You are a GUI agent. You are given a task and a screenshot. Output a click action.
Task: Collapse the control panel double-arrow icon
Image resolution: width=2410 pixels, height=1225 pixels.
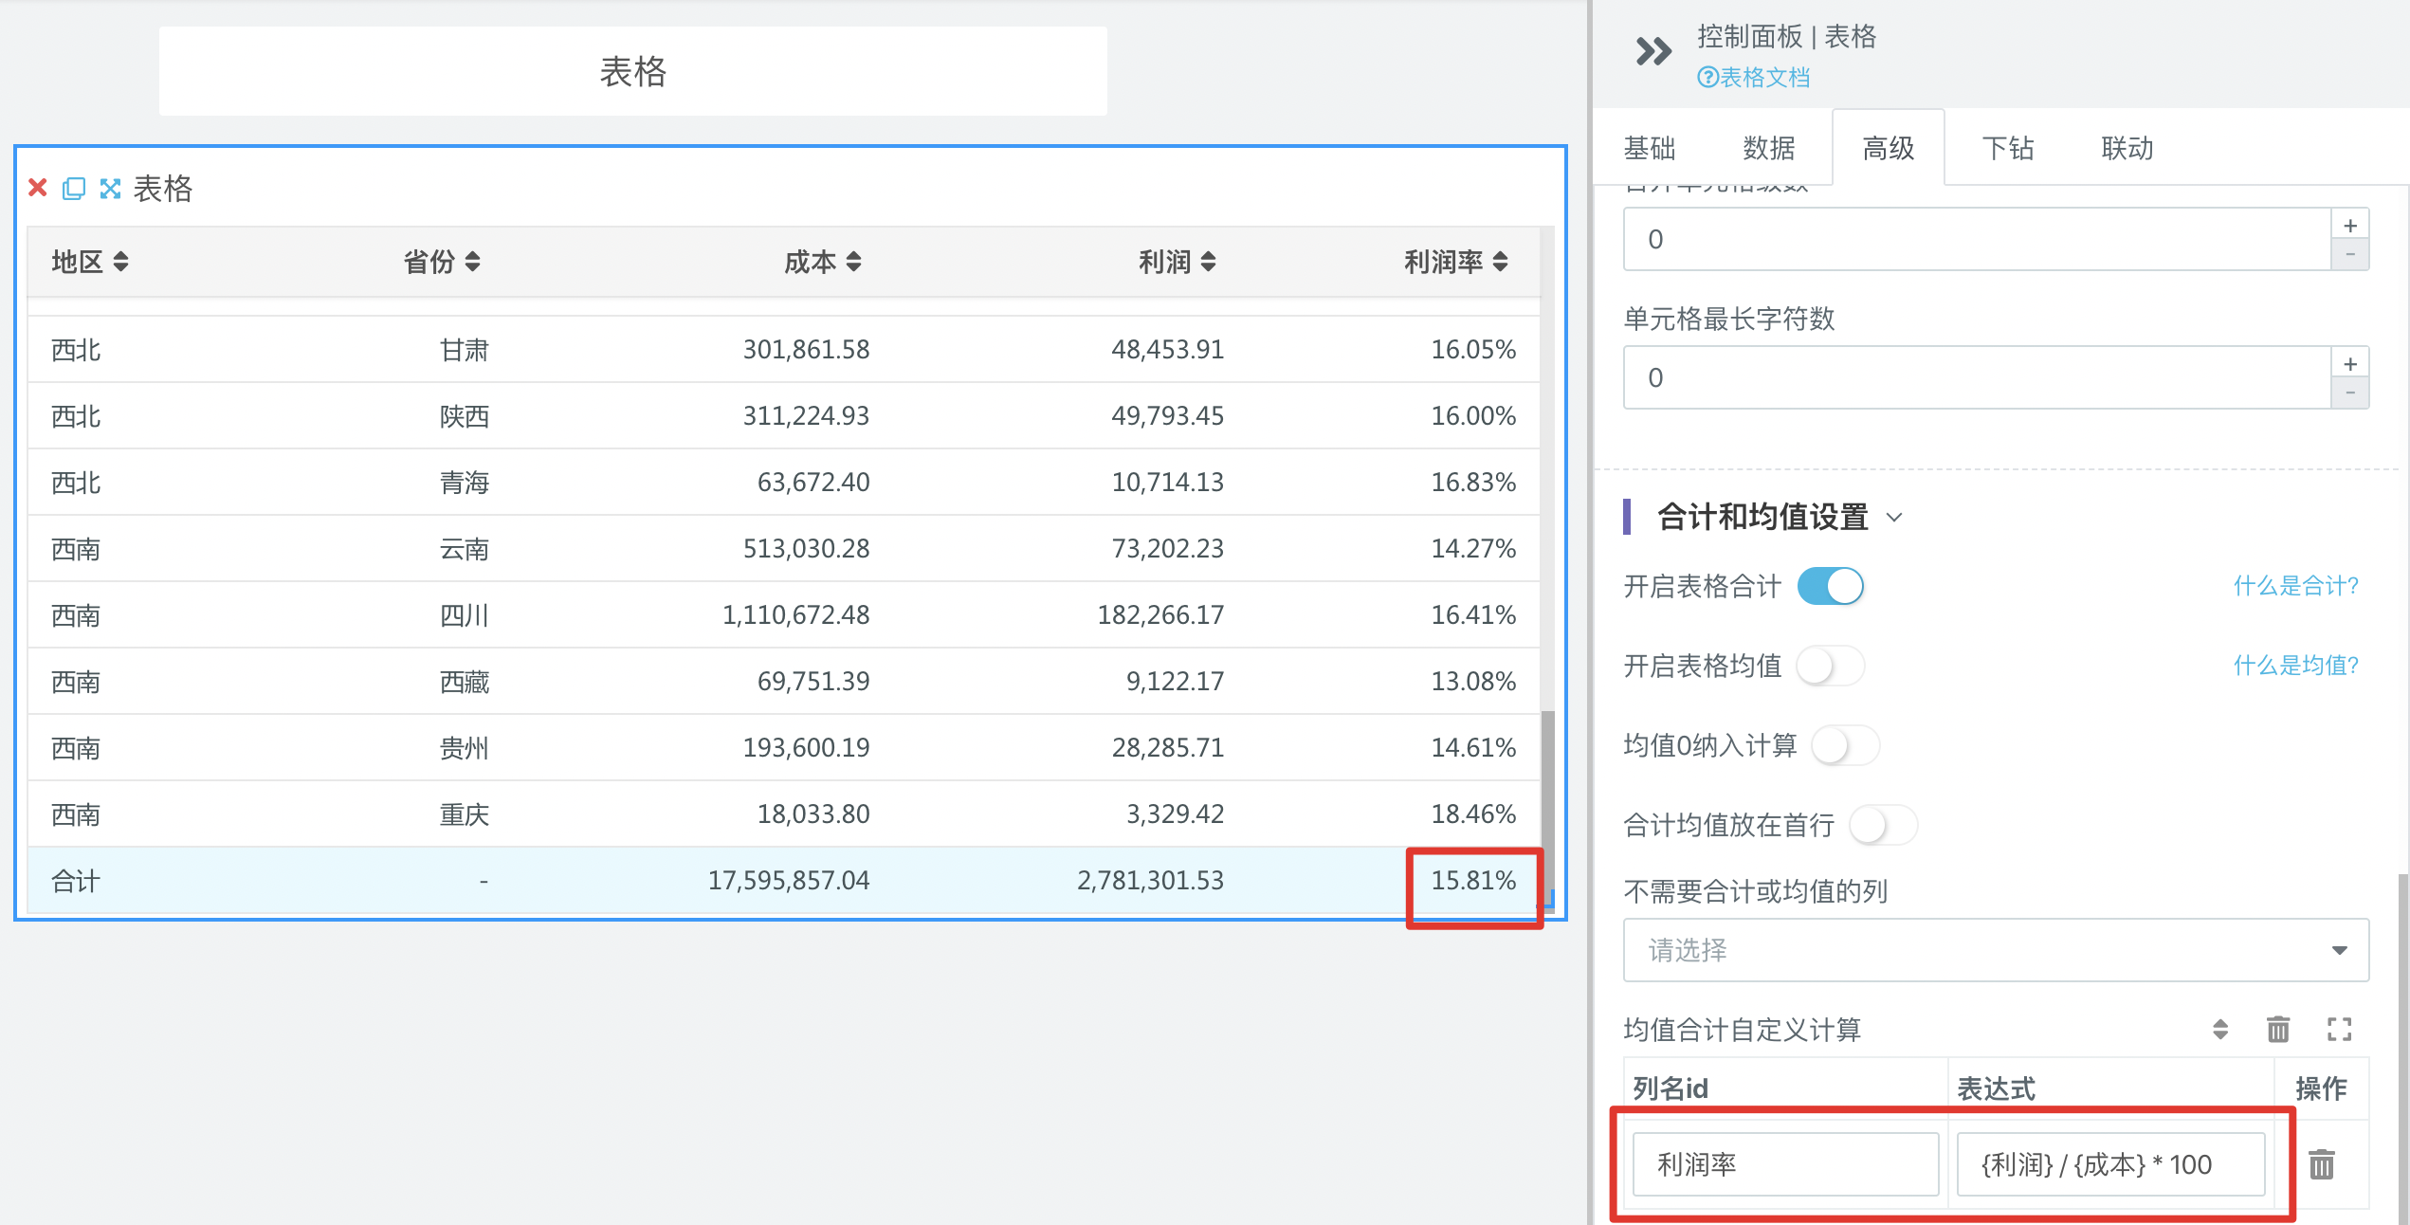pos(1653,51)
